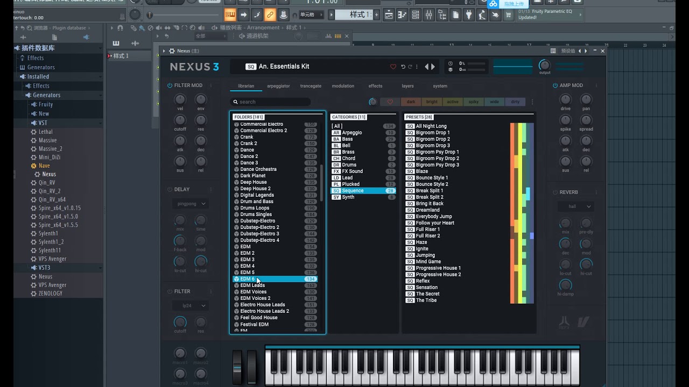Screen dimensions: 689x387
Task: Open the mixer toolbar icon
Action: pyautogui.click(x=429, y=15)
